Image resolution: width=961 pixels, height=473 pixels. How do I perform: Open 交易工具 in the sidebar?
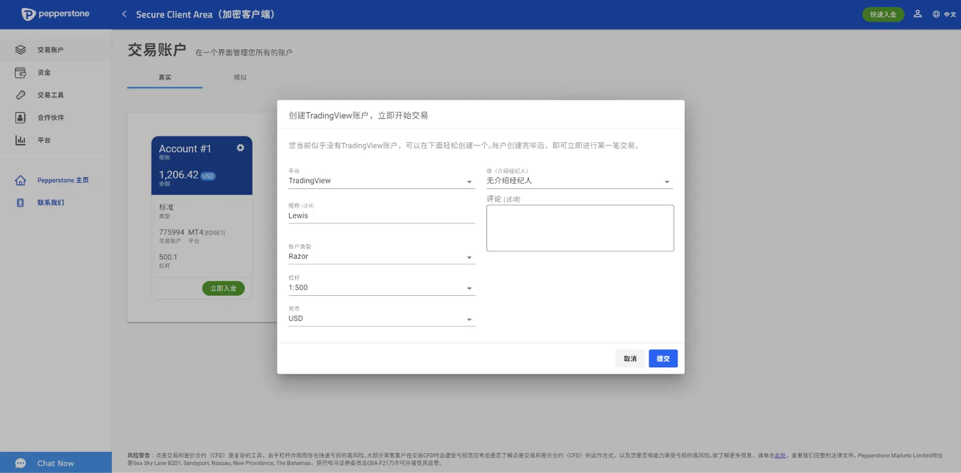click(x=50, y=95)
